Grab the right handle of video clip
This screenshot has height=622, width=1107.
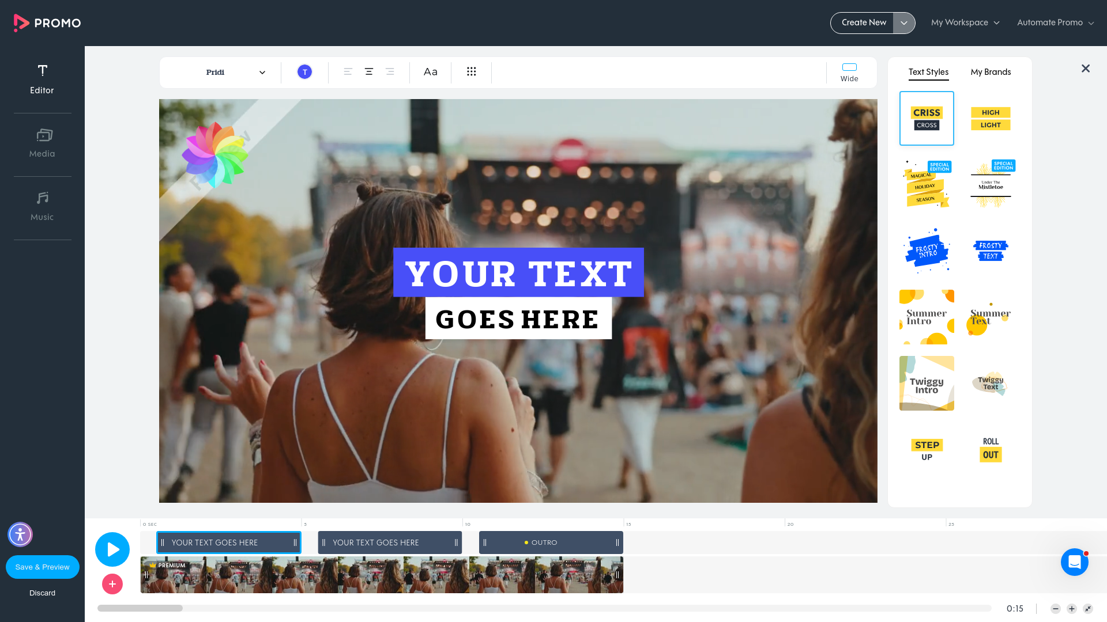pos(617,575)
